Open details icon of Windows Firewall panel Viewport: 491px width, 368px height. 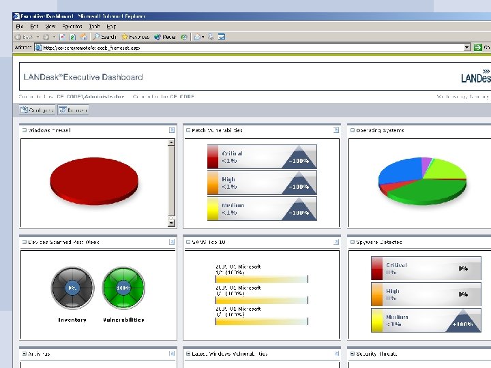(172, 130)
